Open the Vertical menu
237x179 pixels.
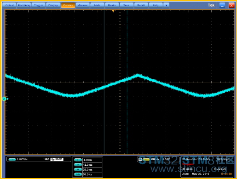tap(9, 5)
